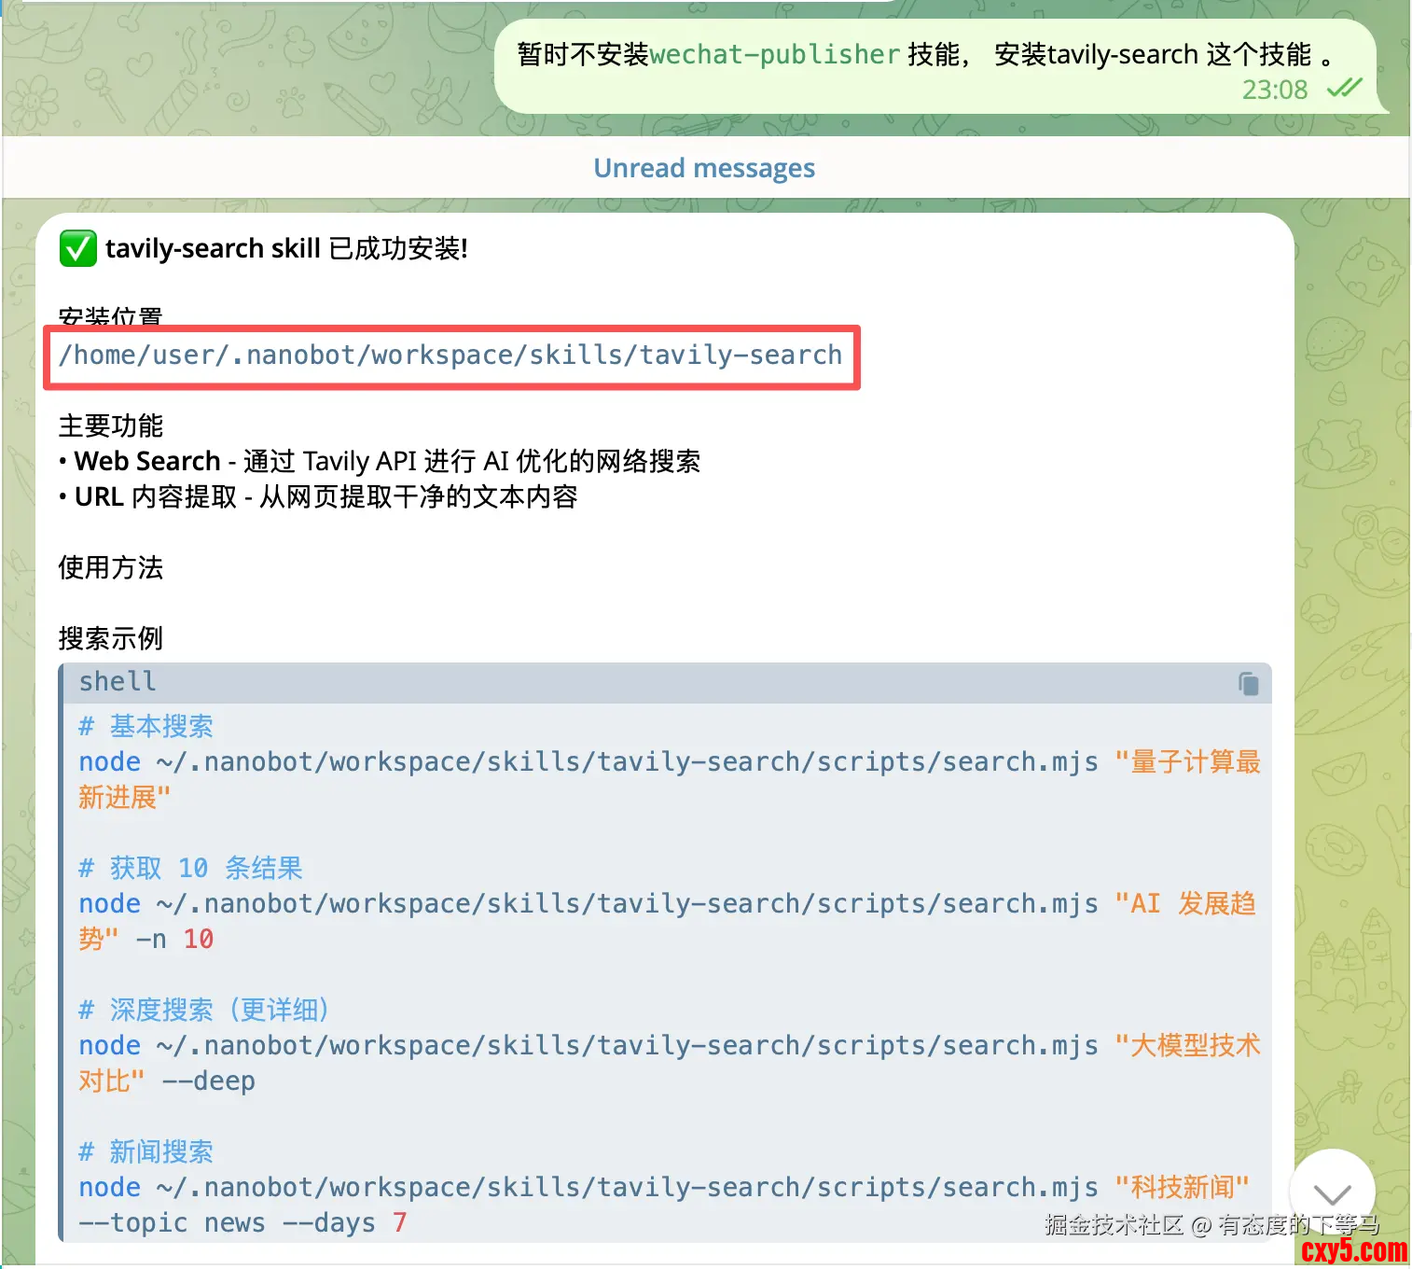Click the 使用方法 section label

(111, 568)
